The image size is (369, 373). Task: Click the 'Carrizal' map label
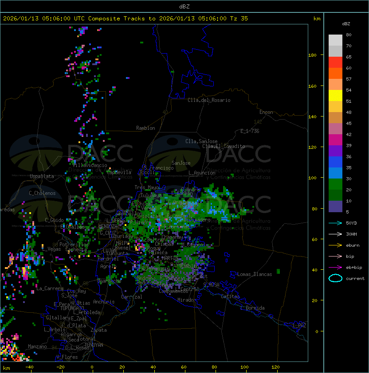pyautogui.click(x=132, y=297)
